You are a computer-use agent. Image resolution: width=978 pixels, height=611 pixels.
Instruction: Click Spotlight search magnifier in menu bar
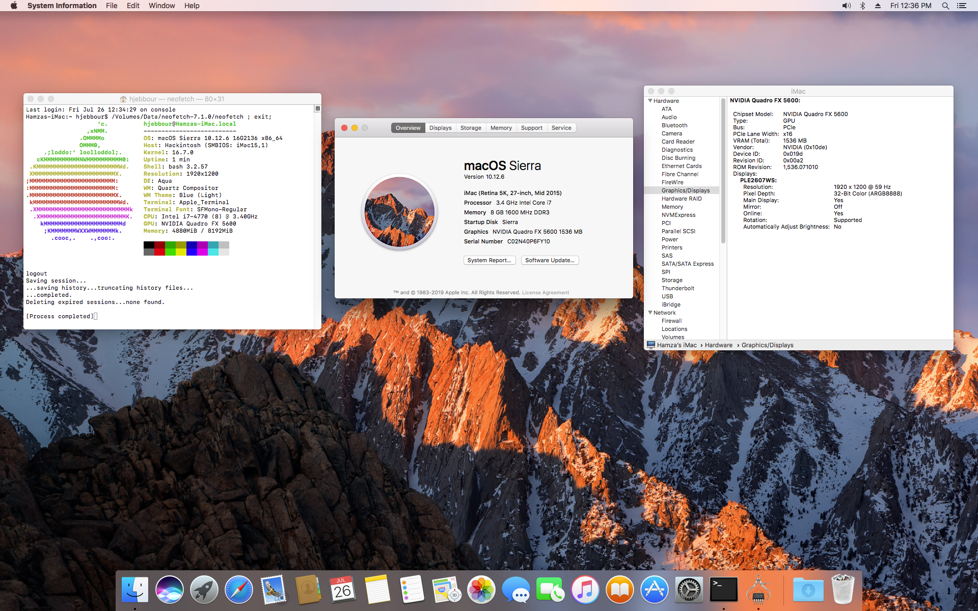pyautogui.click(x=945, y=6)
